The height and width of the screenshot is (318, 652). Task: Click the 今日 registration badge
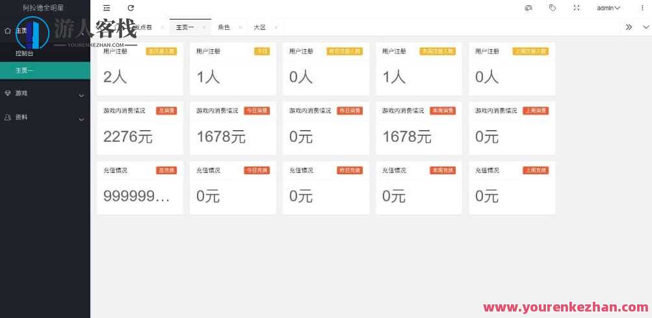click(262, 51)
